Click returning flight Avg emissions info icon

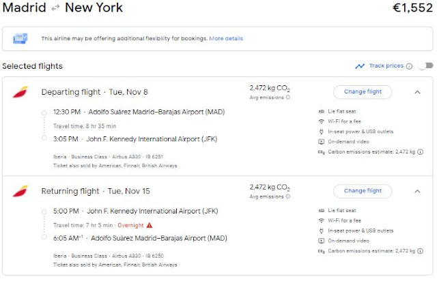tap(287, 197)
